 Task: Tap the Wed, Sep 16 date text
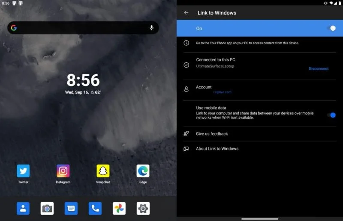77,92
